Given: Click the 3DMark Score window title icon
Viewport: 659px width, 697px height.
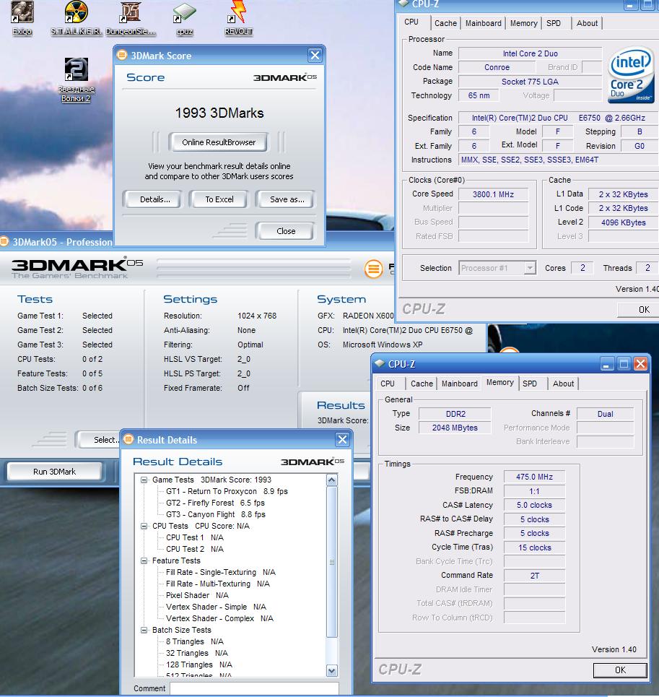Looking at the screenshot, I should 121,55.
